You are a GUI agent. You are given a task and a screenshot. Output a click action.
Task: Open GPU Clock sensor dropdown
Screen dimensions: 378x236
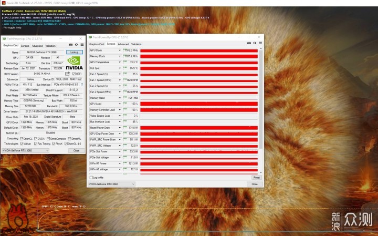(120, 50)
